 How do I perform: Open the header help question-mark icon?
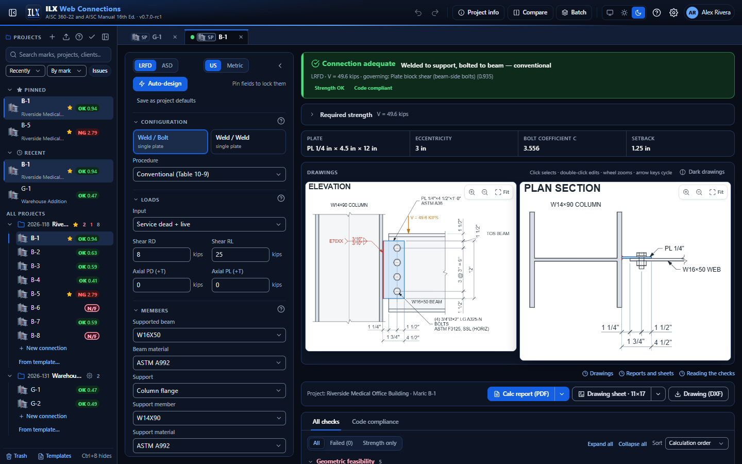coord(656,12)
